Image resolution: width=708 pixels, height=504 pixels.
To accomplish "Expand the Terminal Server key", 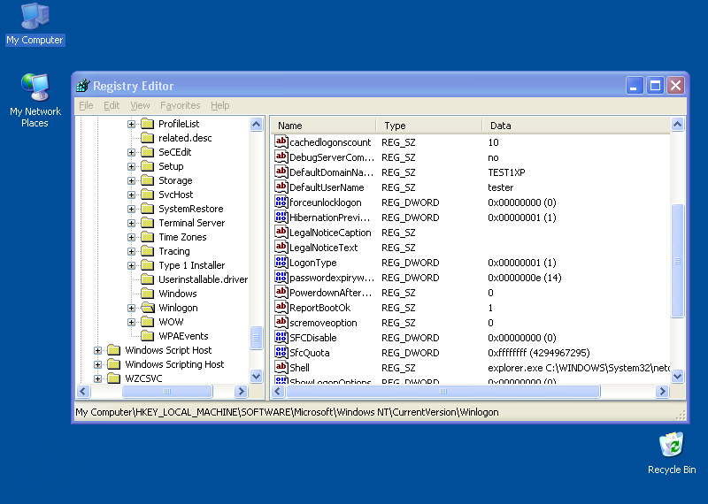I will click(x=131, y=224).
